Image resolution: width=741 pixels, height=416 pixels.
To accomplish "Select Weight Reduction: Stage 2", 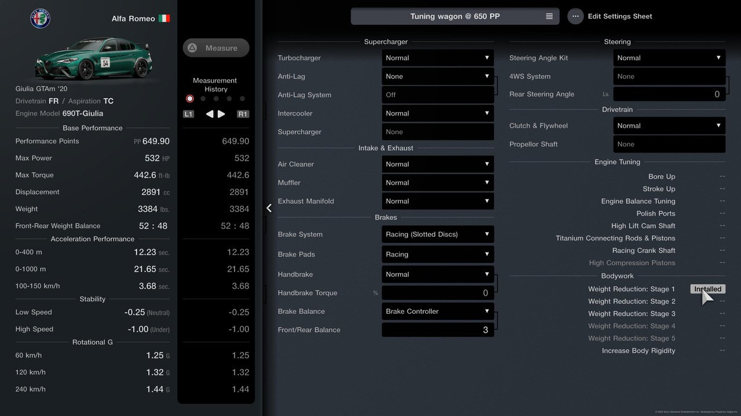I will pos(632,301).
